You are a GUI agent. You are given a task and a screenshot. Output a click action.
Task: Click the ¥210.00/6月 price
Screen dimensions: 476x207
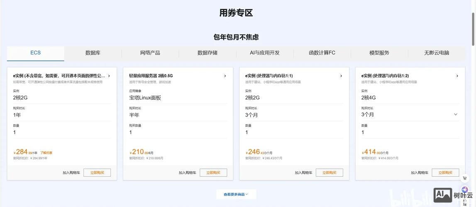[x=141, y=152]
